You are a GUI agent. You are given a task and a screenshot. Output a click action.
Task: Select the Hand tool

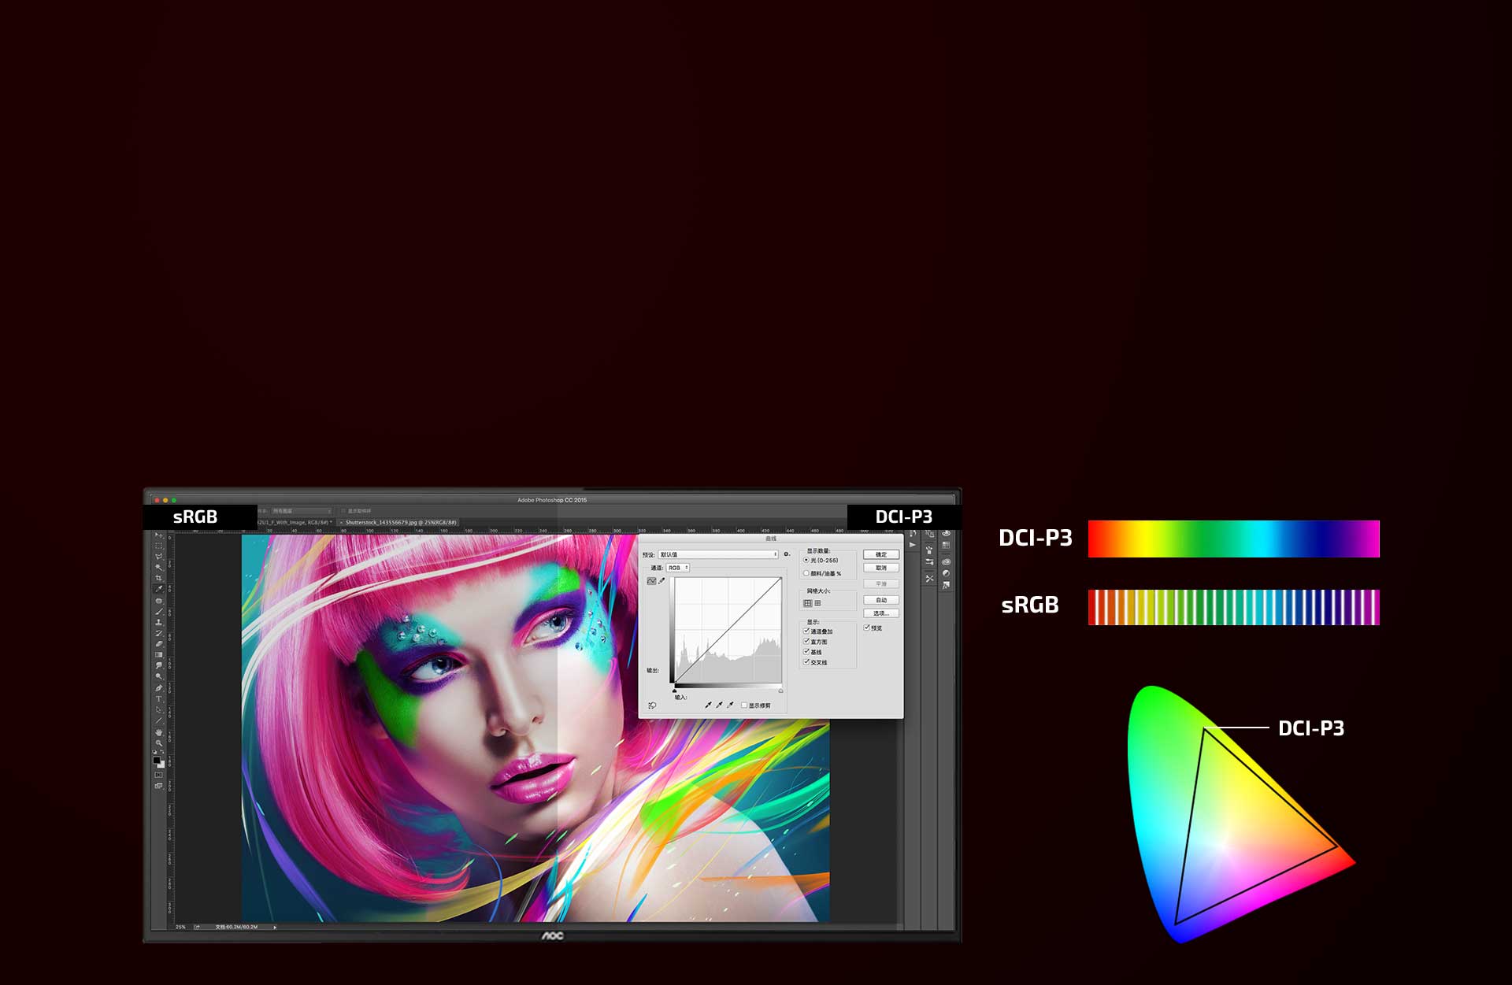tap(158, 732)
